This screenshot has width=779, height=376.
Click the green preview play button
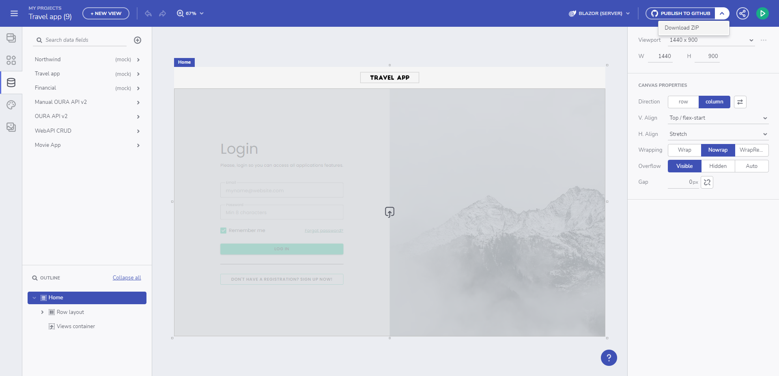coord(762,13)
